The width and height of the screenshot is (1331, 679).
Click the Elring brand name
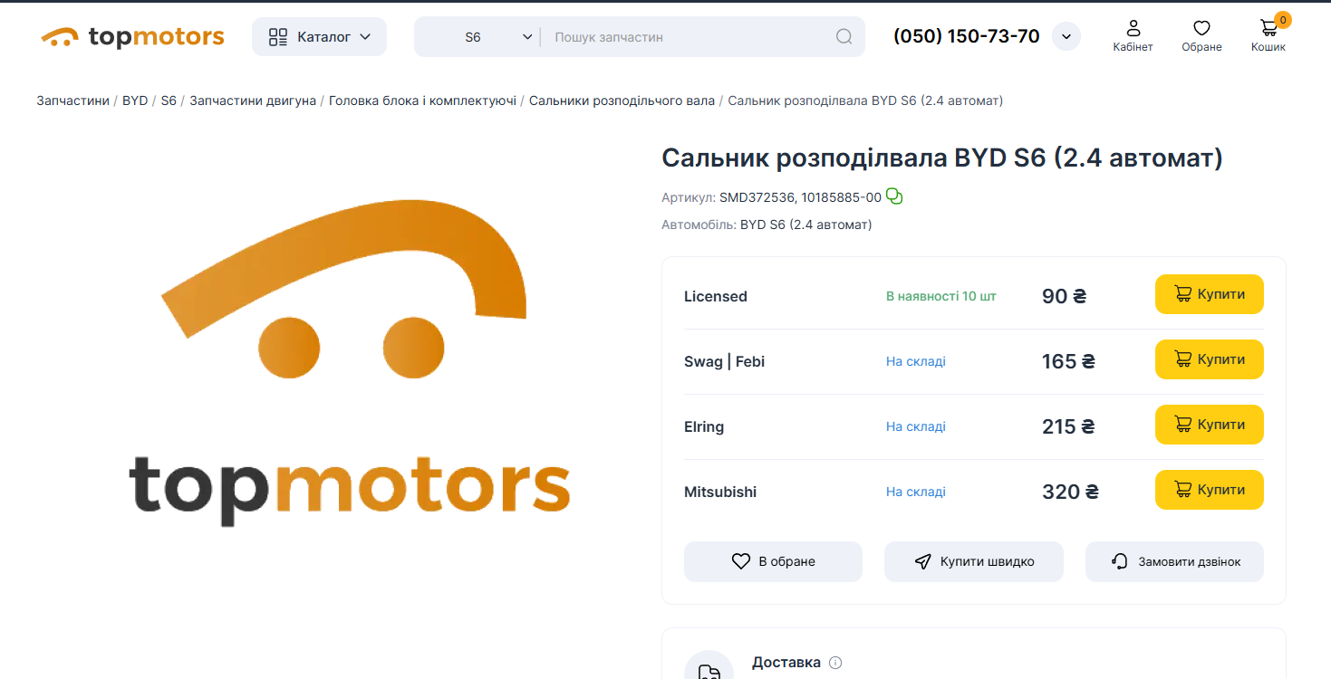coord(704,426)
